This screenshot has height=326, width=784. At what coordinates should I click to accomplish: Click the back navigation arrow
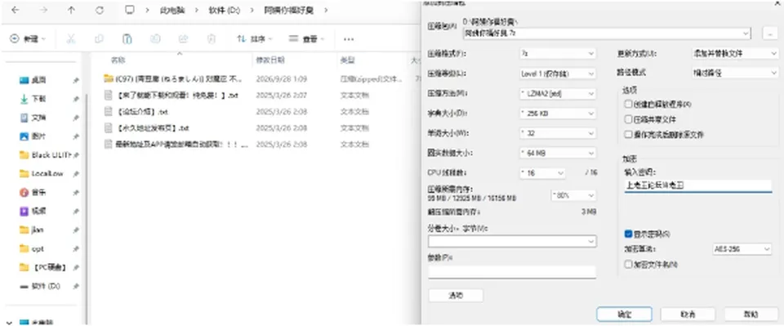pos(15,10)
